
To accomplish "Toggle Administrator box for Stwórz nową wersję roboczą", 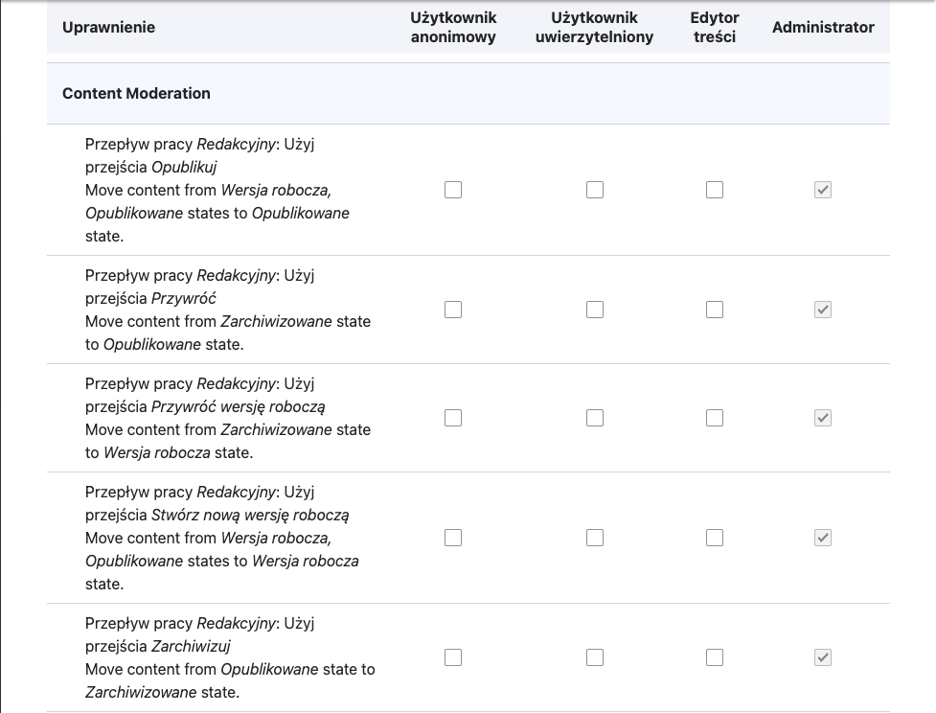I will 823,538.
